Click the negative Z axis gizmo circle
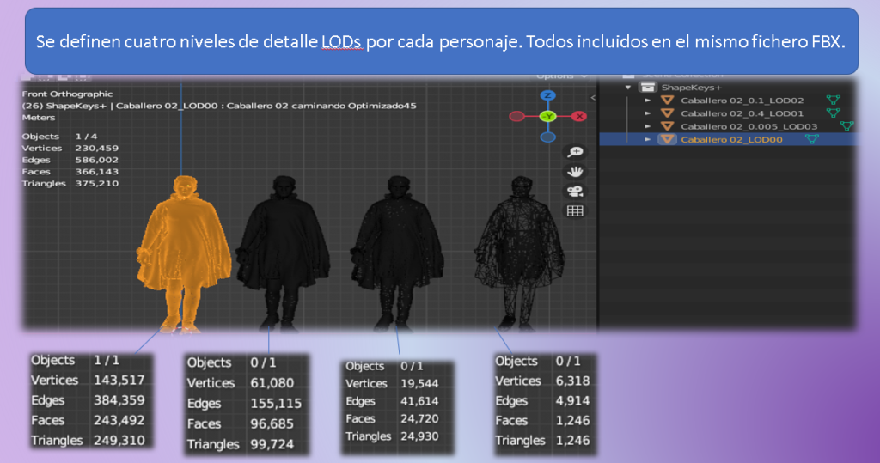The image size is (880, 463). pyautogui.click(x=547, y=137)
